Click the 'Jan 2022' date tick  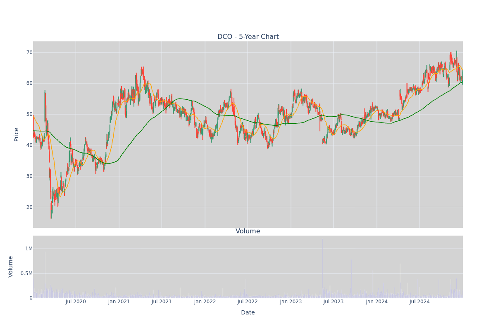[205, 302]
